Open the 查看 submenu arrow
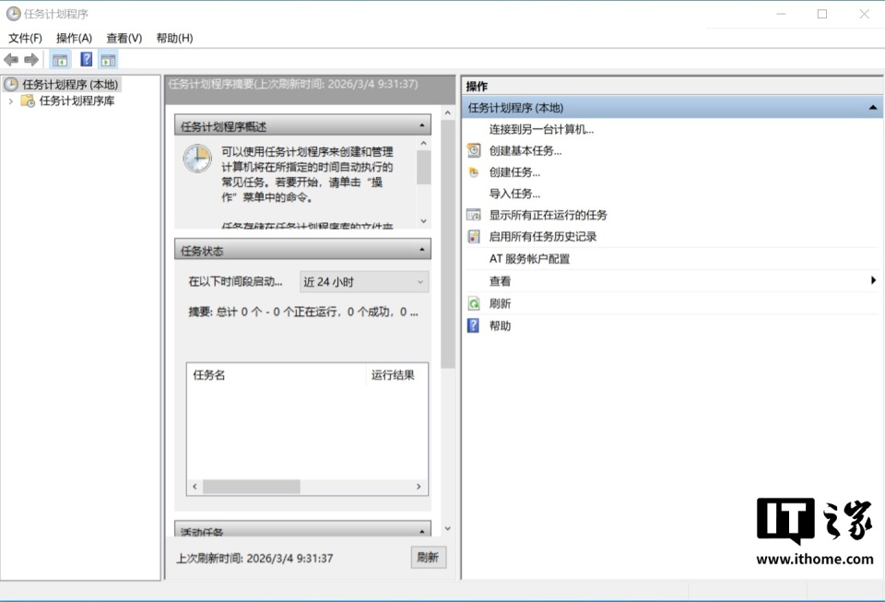Viewport: 885px width, 602px height. click(872, 280)
